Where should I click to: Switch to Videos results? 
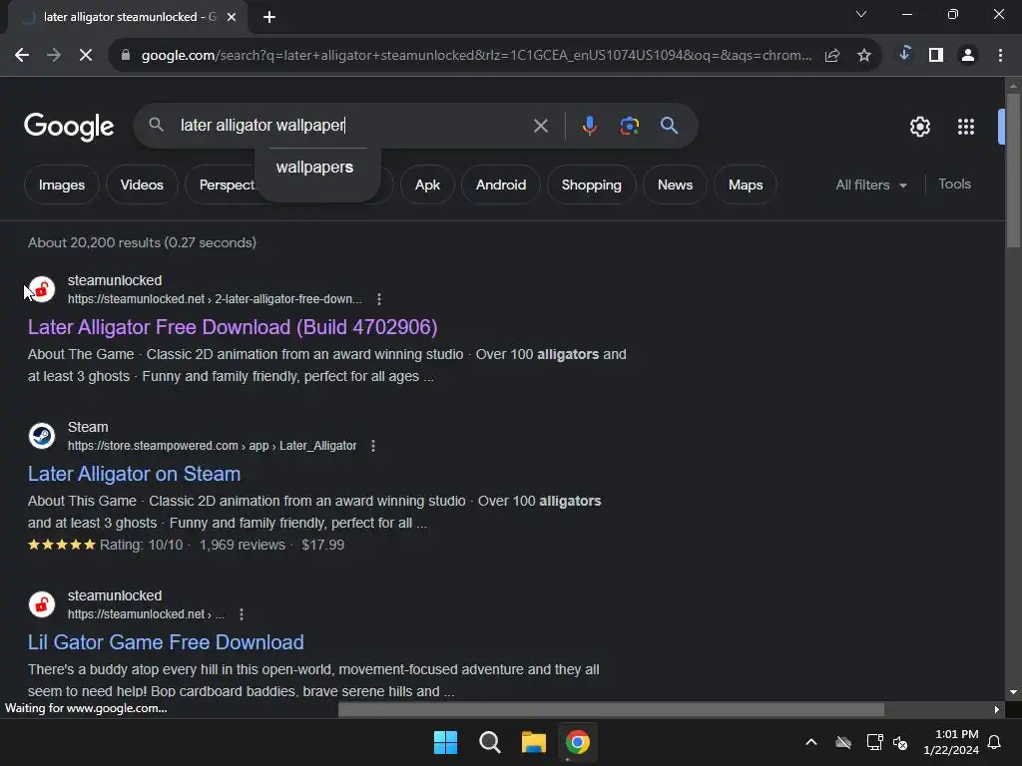pyautogui.click(x=142, y=185)
